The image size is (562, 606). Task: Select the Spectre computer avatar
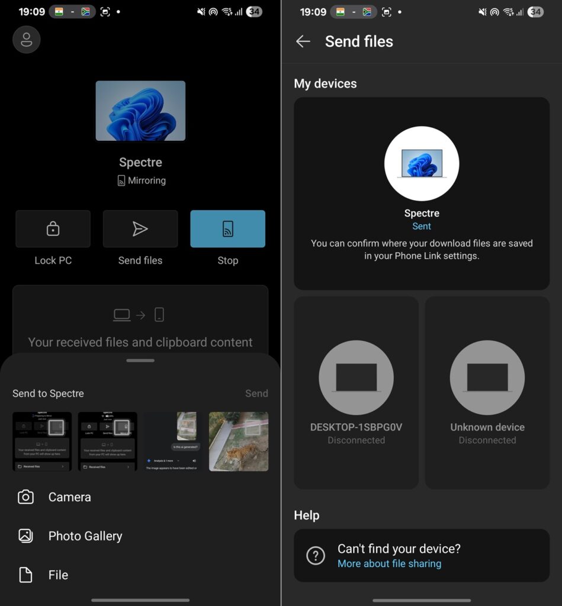(x=421, y=164)
